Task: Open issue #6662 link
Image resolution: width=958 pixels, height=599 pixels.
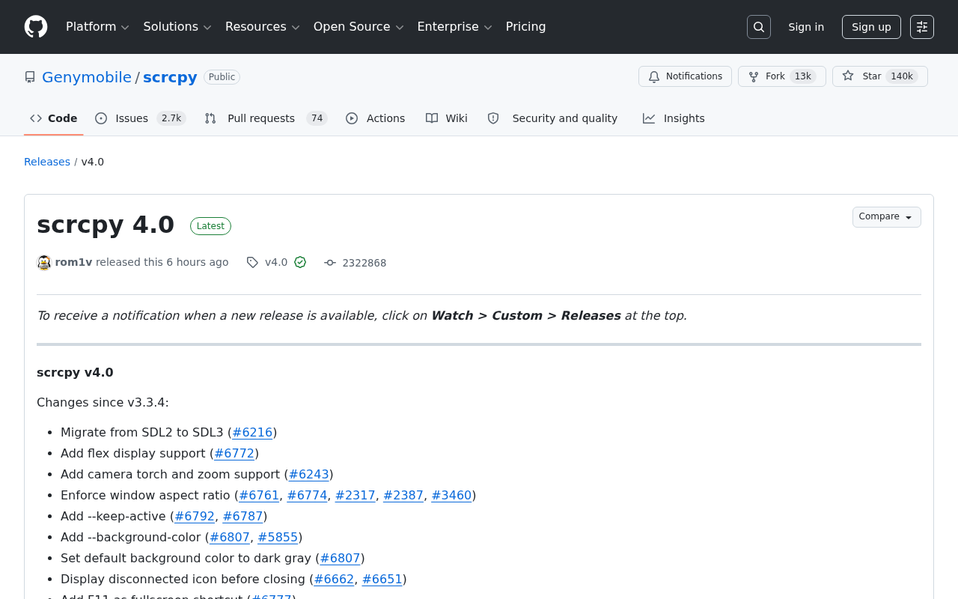Action: [x=334, y=579]
